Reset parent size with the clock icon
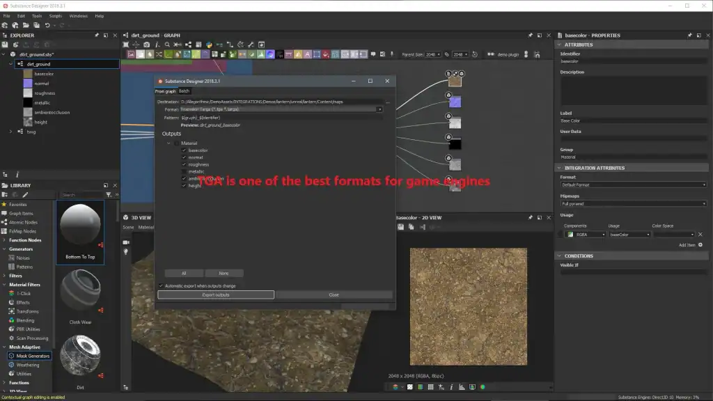 pyautogui.click(x=475, y=54)
